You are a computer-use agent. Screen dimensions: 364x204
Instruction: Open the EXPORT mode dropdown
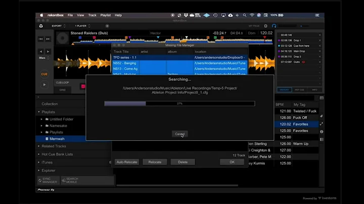[x=59, y=26]
